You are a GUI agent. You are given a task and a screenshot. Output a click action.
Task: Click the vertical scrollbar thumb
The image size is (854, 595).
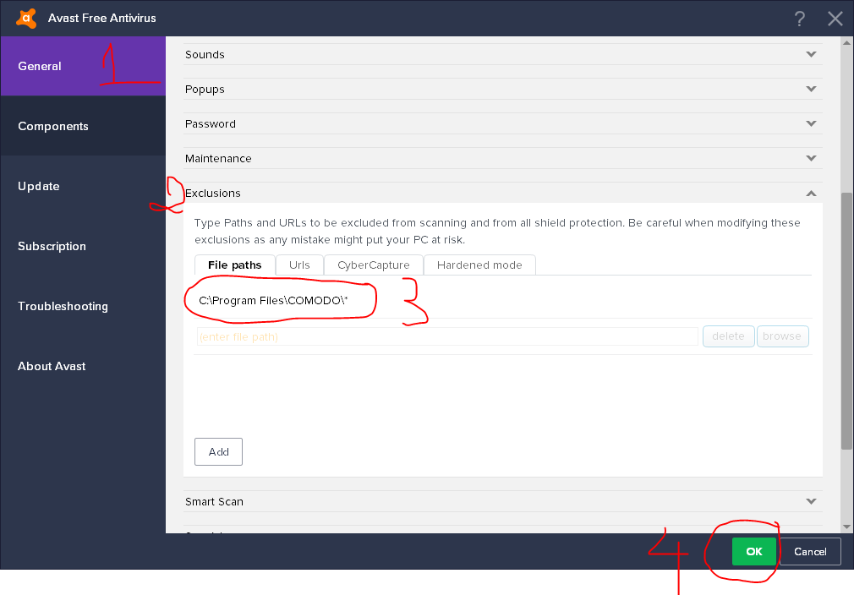tap(846, 320)
